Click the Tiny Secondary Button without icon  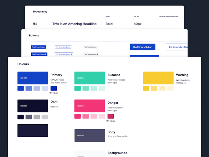click(x=63, y=47)
